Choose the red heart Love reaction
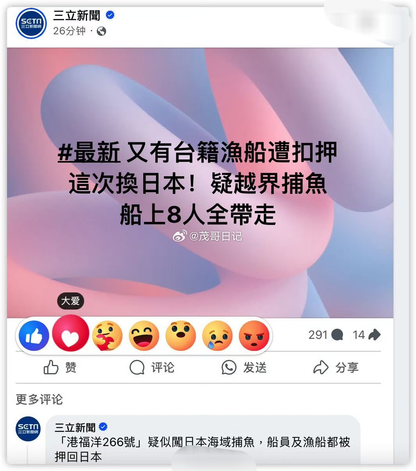This screenshot has height=471, width=416. (x=71, y=333)
